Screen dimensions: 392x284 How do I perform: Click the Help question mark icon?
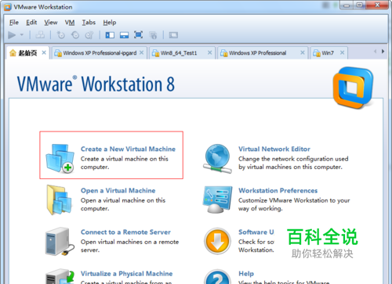point(217,277)
